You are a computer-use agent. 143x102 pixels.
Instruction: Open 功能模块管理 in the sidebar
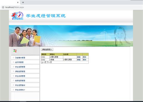[x=20, y=58]
